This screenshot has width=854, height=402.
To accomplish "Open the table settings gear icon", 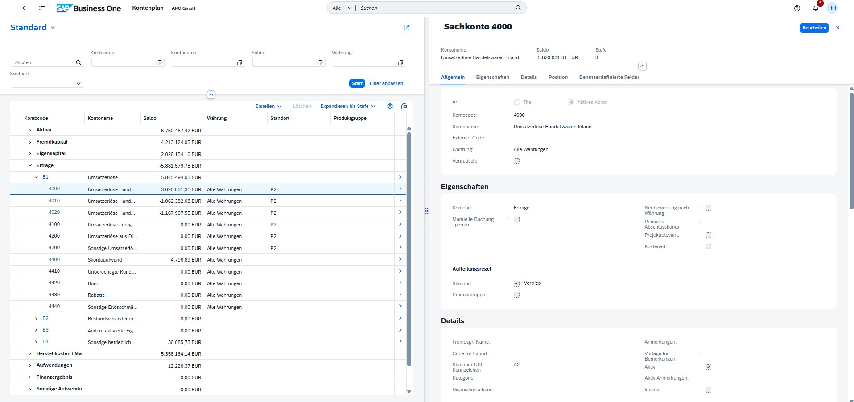I will tap(389, 106).
